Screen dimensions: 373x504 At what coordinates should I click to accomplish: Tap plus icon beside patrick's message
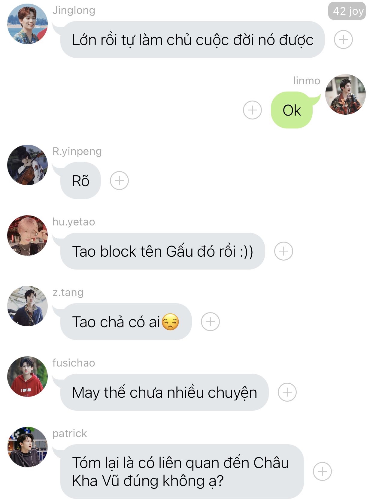(x=322, y=472)
